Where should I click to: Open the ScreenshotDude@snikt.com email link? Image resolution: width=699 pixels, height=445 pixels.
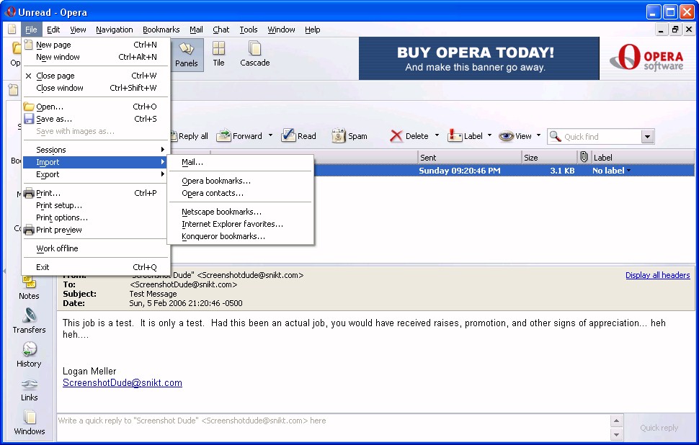[123, 383]
